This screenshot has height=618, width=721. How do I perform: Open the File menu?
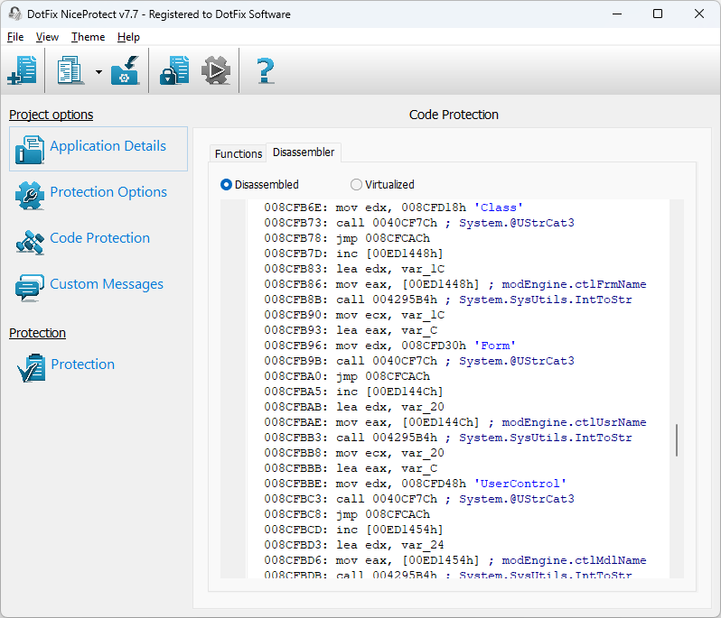click(15, 37)
